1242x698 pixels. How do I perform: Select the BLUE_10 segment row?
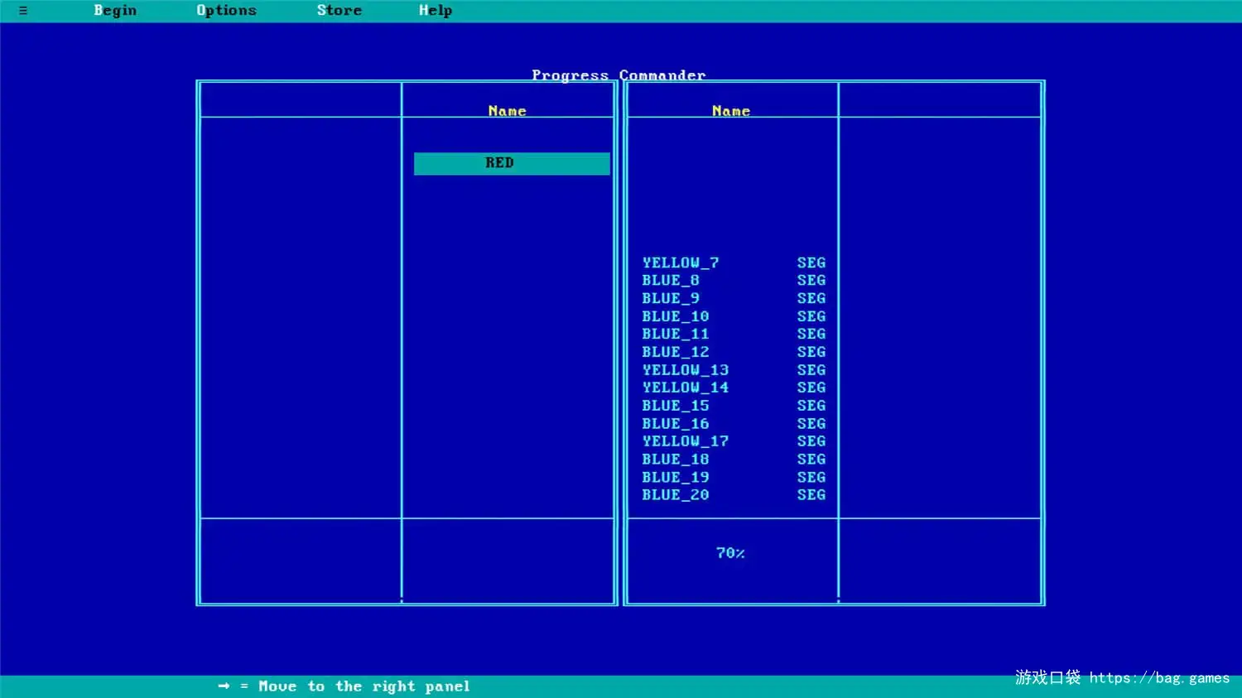734,316
